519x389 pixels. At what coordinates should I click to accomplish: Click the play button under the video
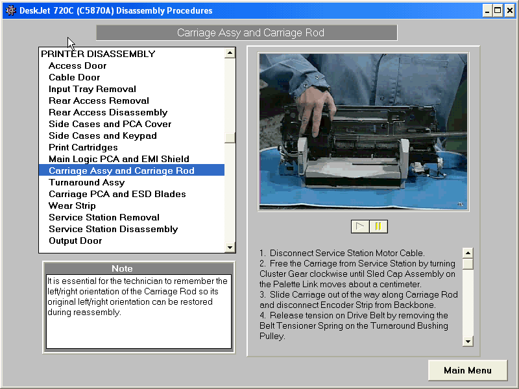[360, 226]
